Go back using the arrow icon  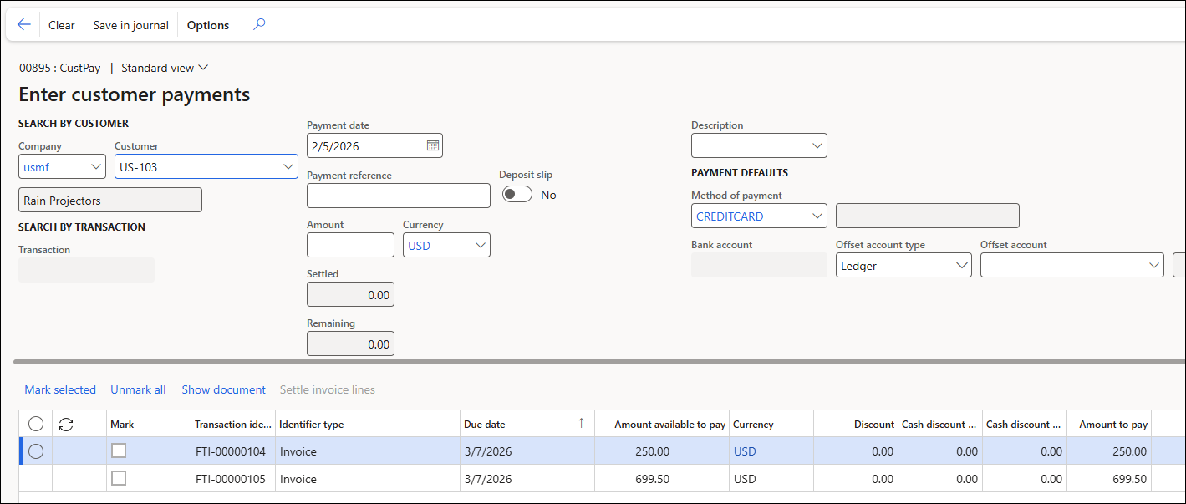(23, 25)
